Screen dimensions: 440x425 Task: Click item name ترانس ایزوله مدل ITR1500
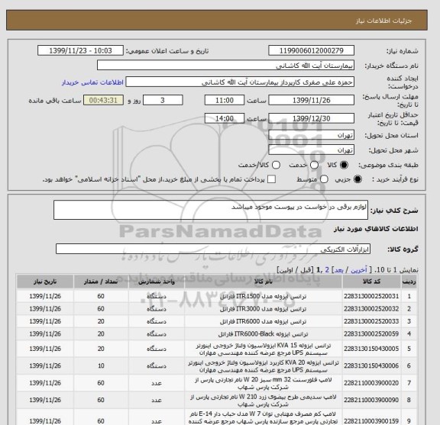264,296
